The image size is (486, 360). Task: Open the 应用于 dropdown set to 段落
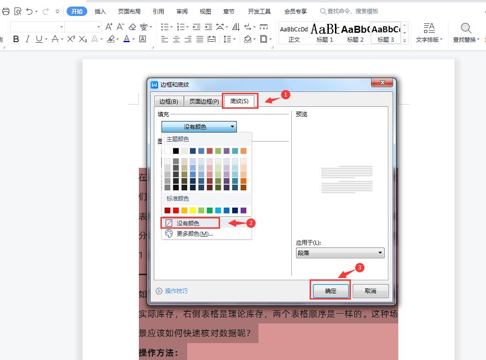tap(340, 253)
